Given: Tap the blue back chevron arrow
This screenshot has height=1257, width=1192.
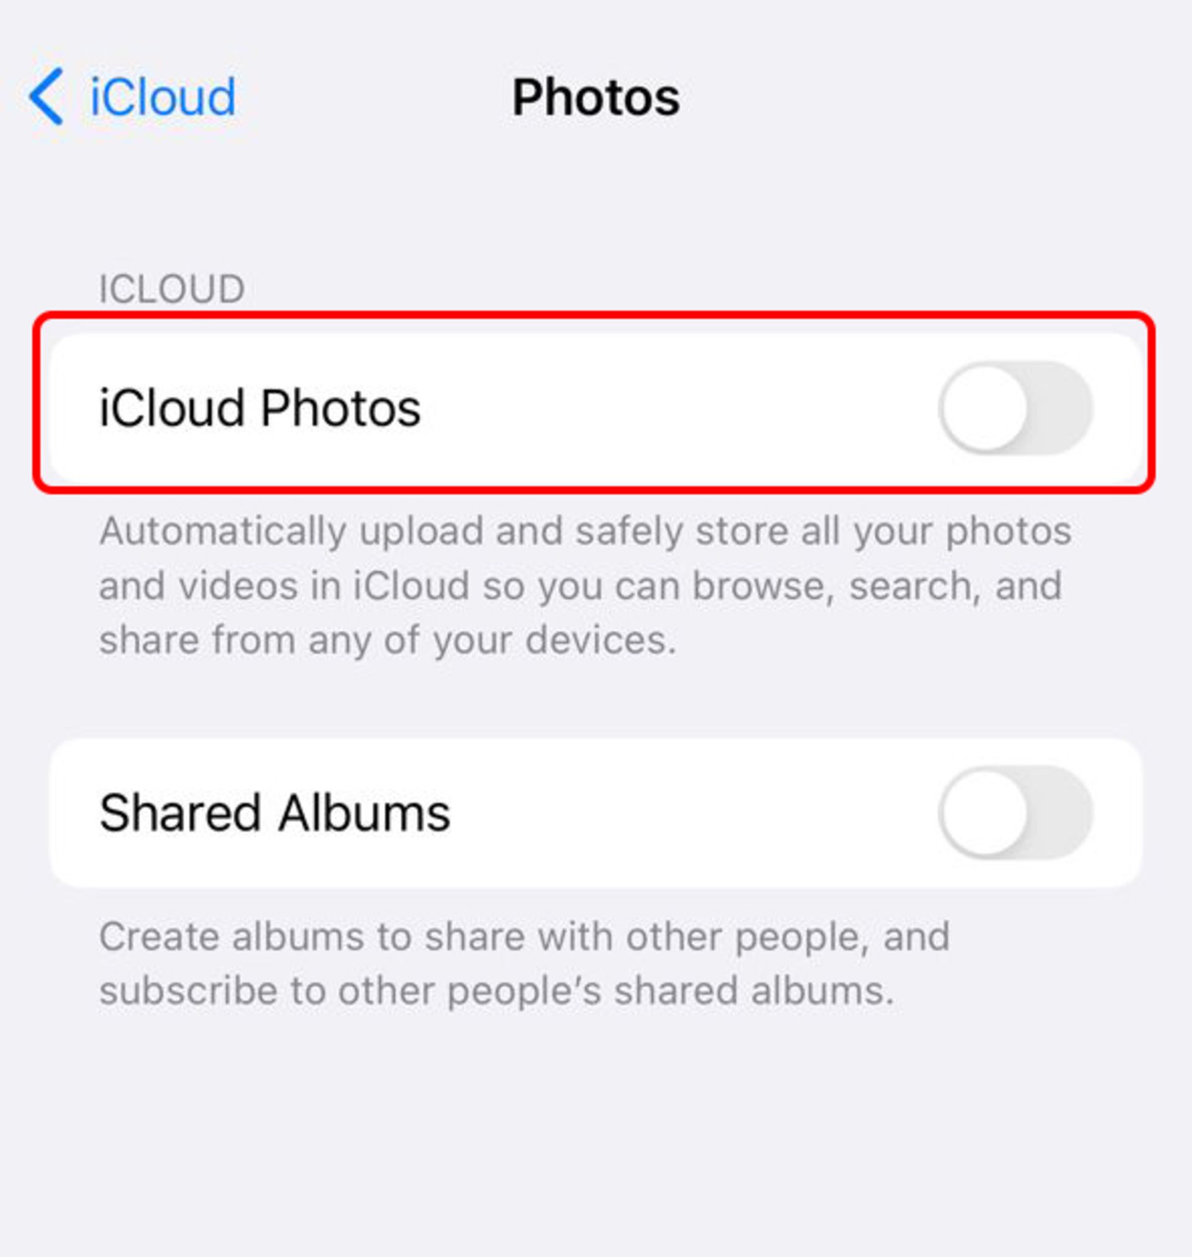Looking at the screenshot, I should [46, 97].
